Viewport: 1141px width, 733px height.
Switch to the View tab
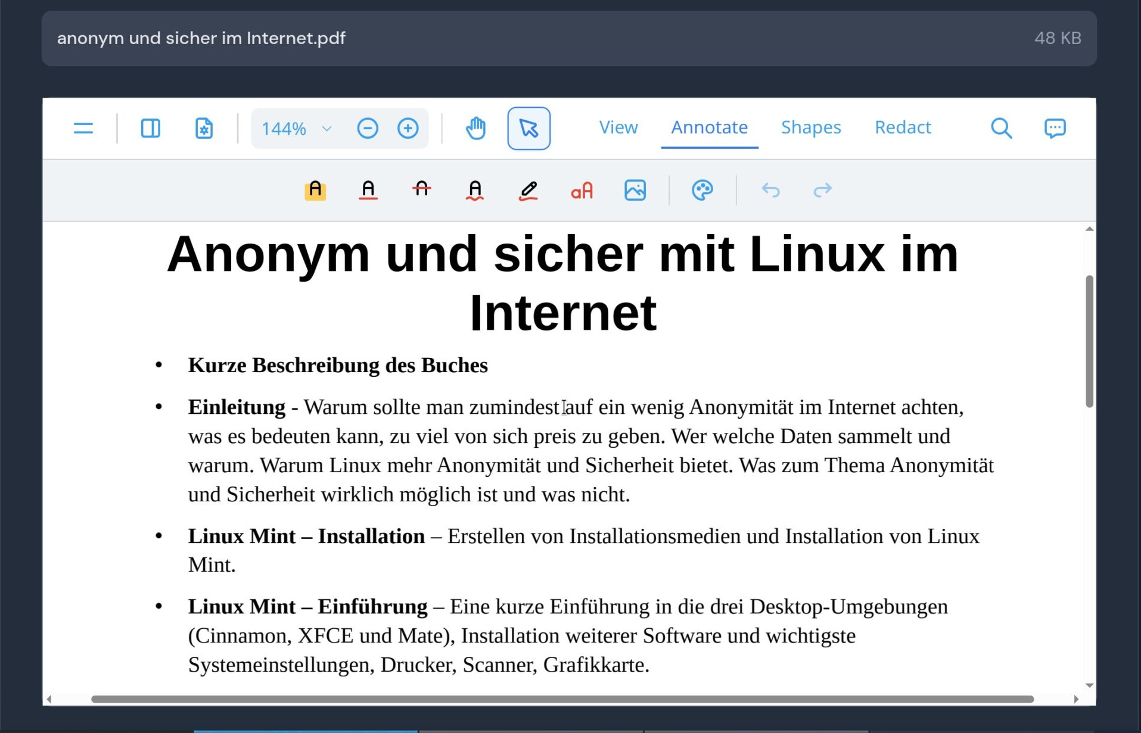click(618, 127)
